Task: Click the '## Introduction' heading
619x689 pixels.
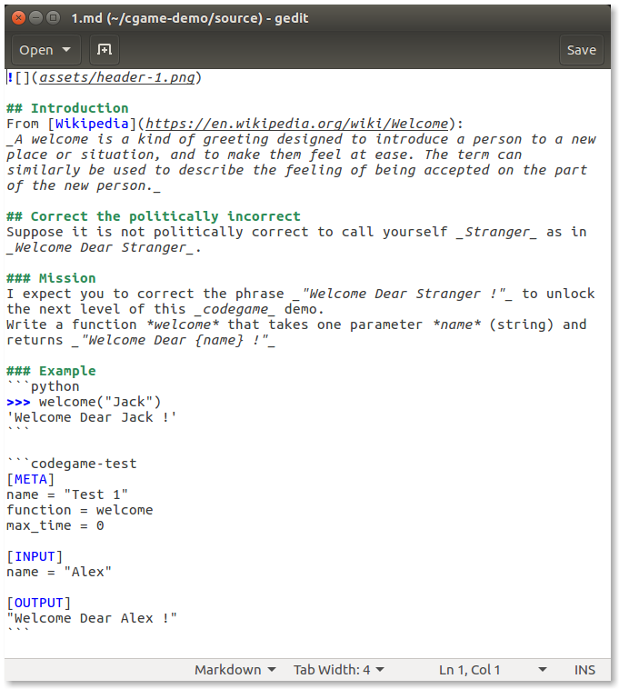Action: (x=67, y=108)
